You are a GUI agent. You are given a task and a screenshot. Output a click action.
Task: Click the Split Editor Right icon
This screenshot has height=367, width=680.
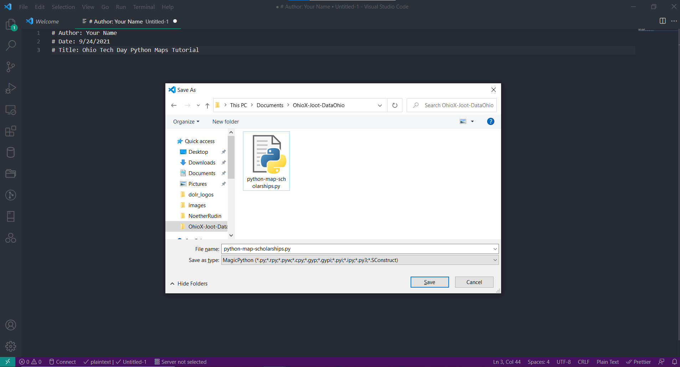(x=663, y=21)
